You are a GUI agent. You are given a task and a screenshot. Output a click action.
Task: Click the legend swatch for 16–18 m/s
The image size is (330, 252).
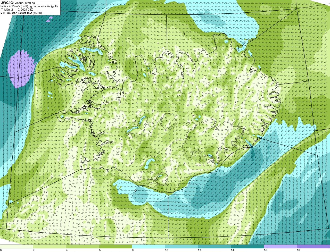click(280, 246)
